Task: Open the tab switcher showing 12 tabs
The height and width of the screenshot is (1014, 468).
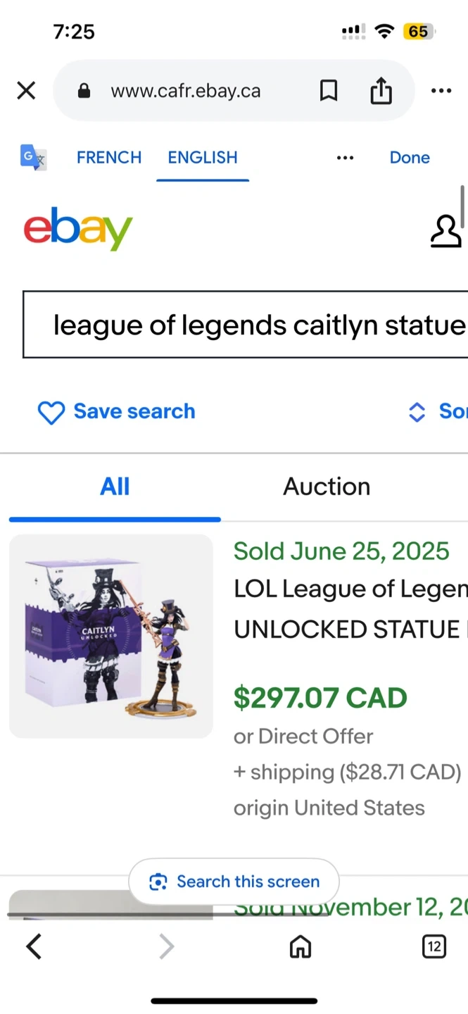Action: coord(434,947)
